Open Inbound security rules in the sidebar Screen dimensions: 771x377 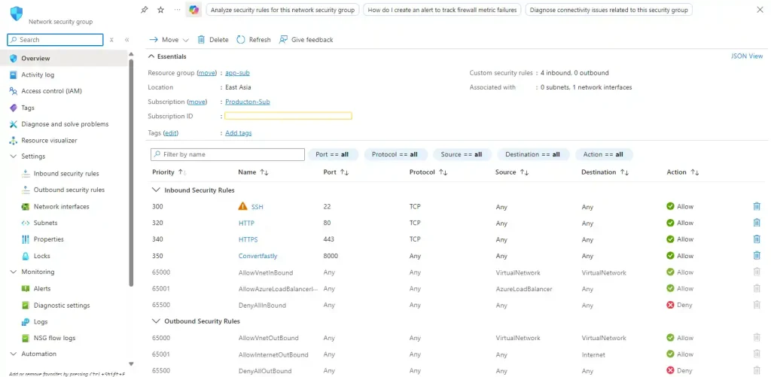pos(66,173)
